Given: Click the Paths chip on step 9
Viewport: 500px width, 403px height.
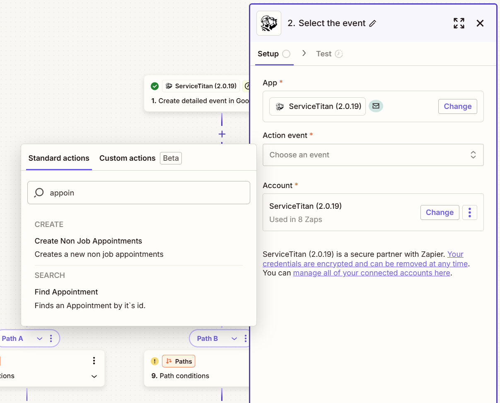Looking at the screenshot, I should click(179, 361).
